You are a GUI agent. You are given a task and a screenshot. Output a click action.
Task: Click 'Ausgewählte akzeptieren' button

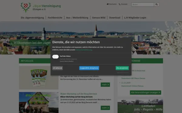pos(89,68)
